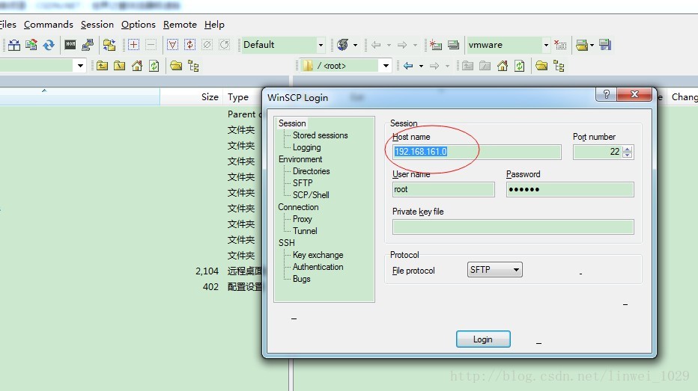Open the console terminal icon

(x=70, y=44)
